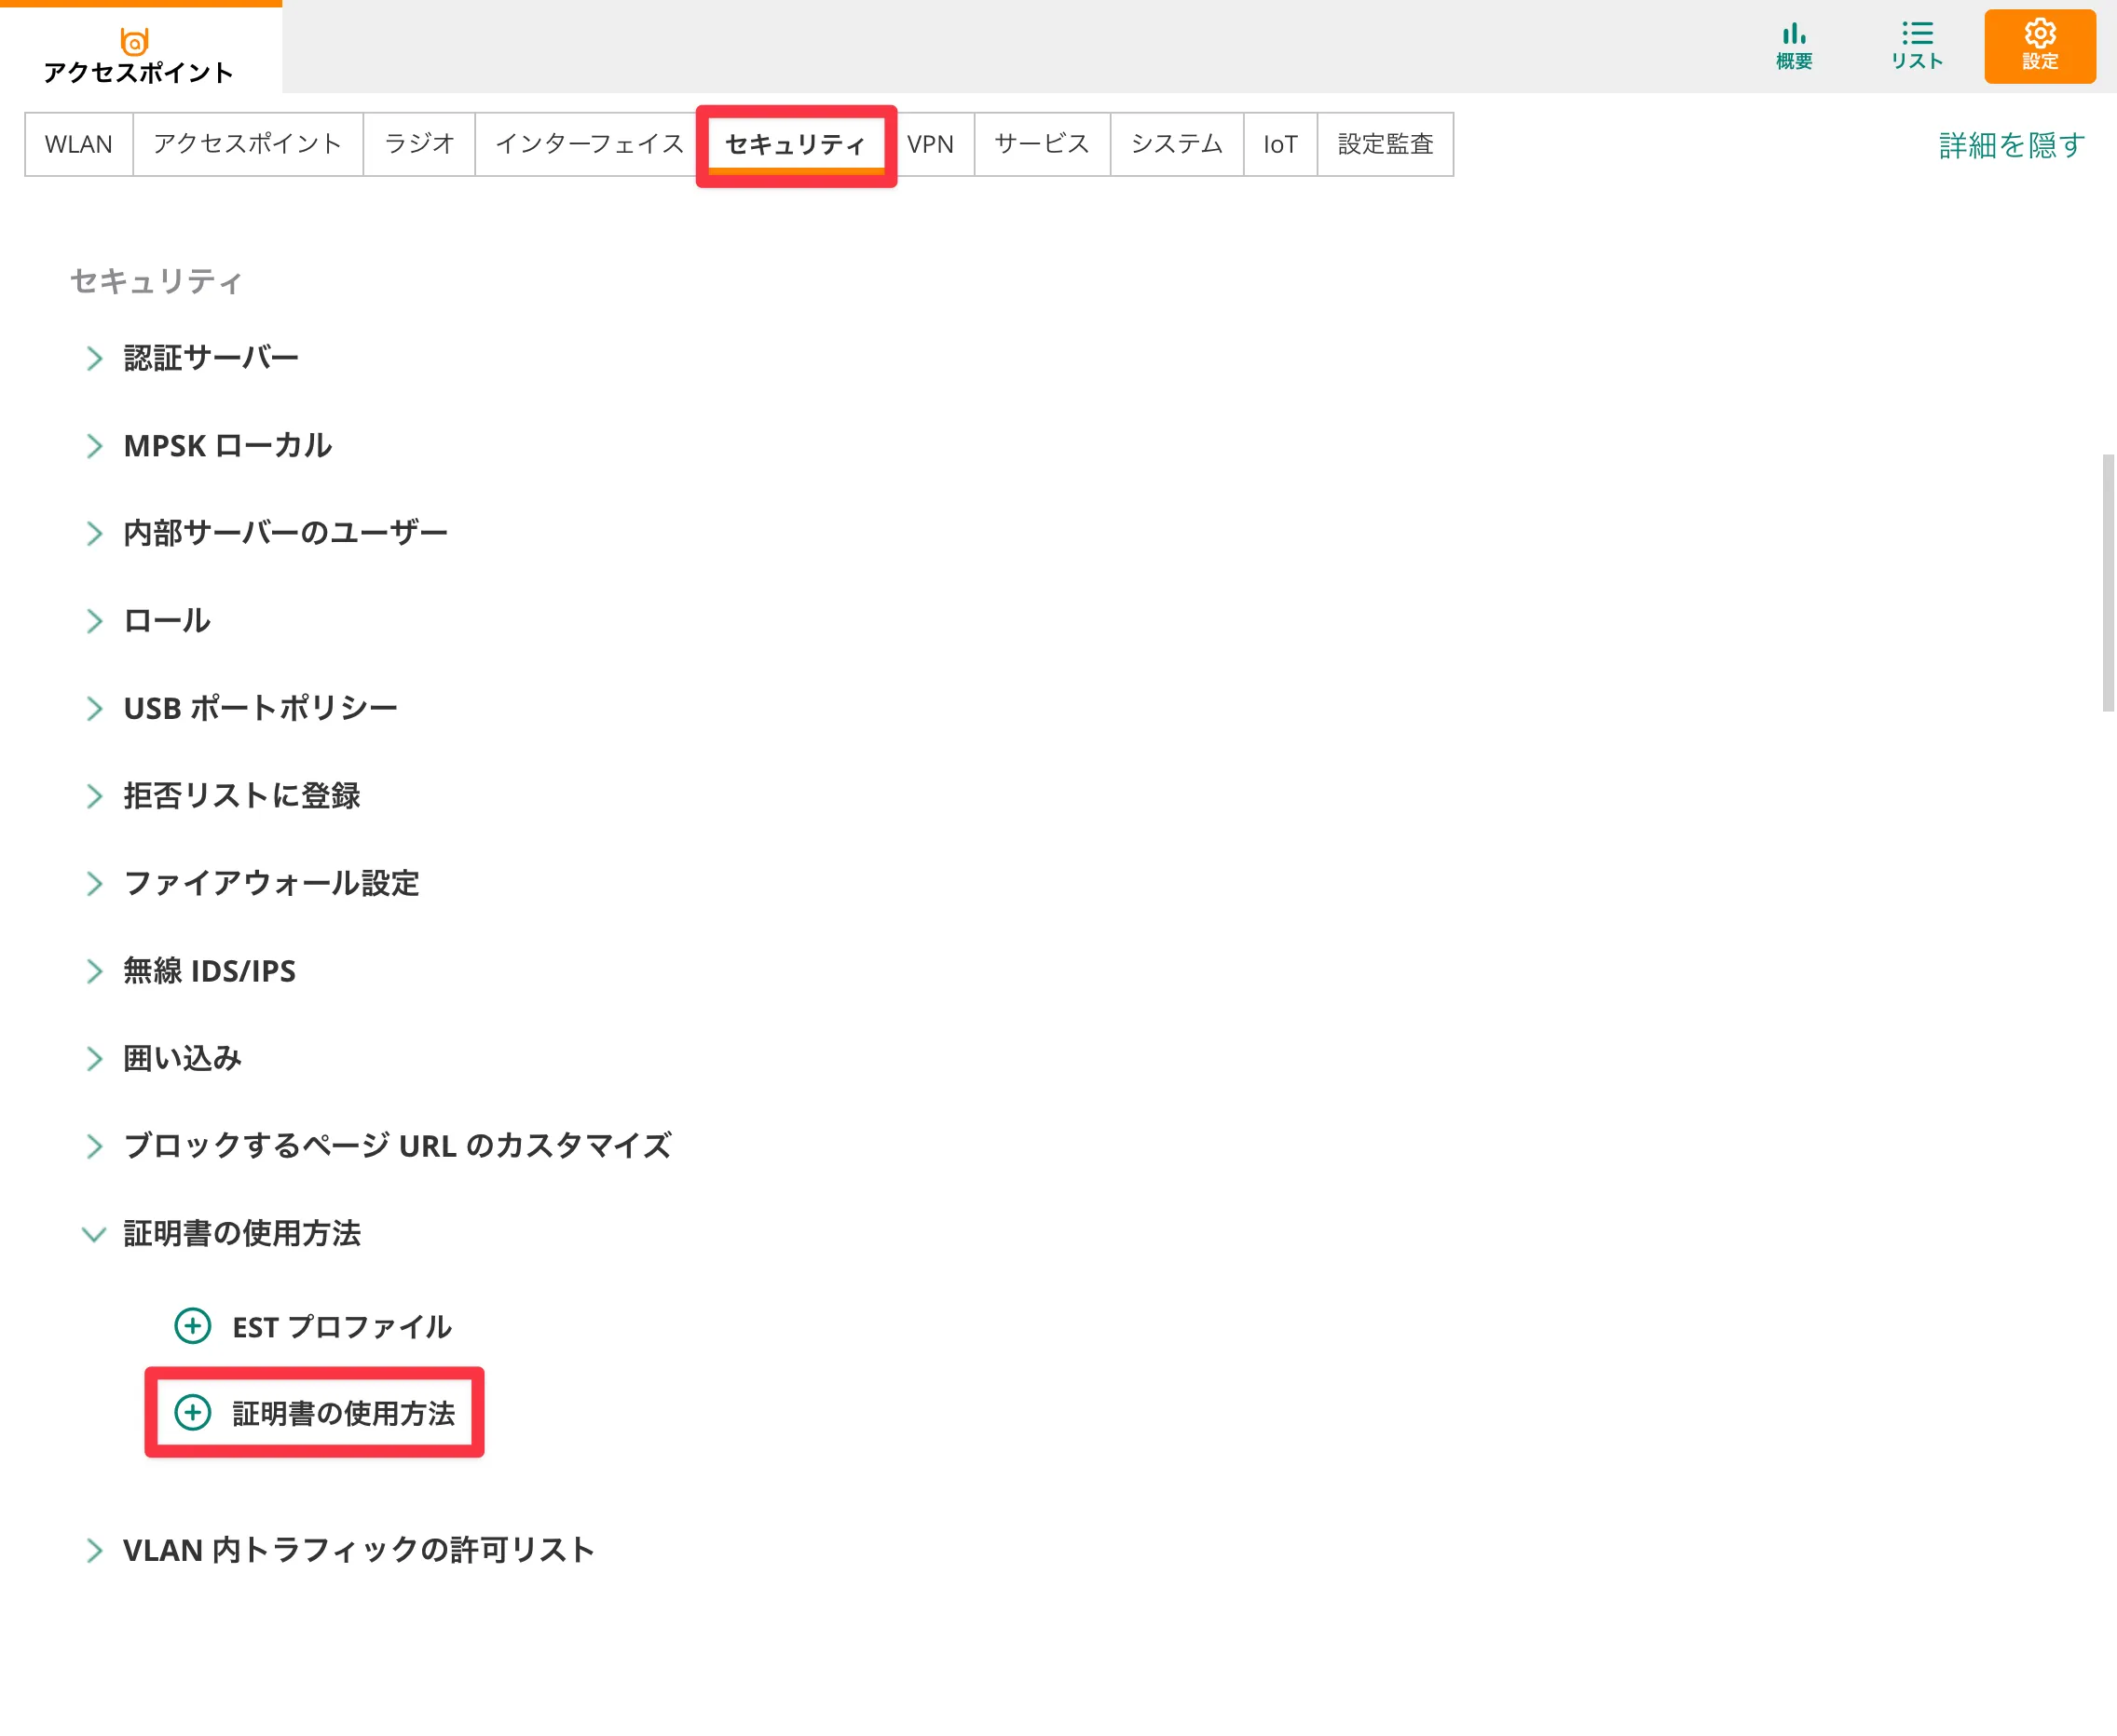The height and width of the screenshot is (1736, 2117).
Task: Click the アクセスポイント logo icon
Action: click(134, 42)
